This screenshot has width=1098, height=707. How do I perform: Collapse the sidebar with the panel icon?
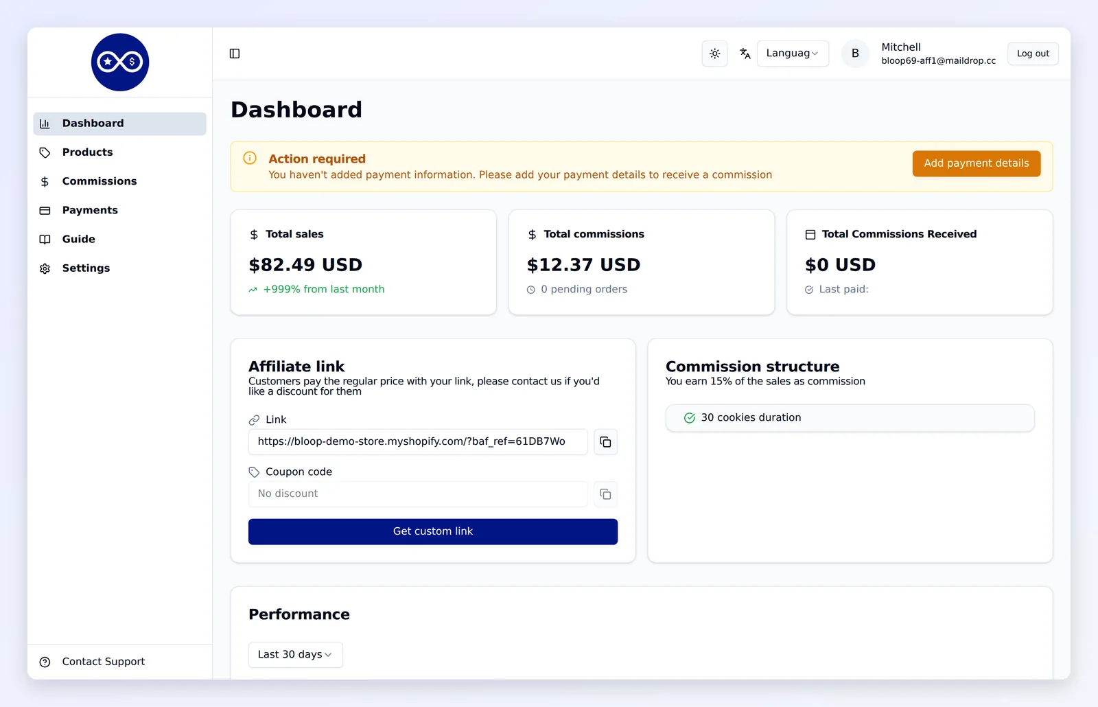[x=235, y=54]
